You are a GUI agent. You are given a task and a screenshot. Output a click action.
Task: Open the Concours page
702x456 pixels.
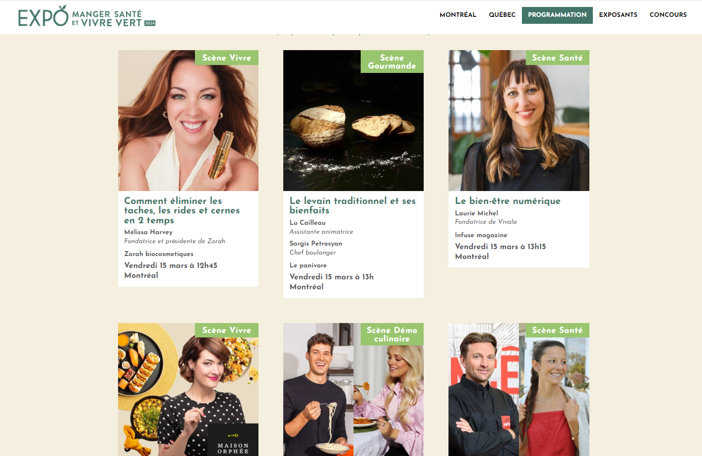tap(668, 15)
